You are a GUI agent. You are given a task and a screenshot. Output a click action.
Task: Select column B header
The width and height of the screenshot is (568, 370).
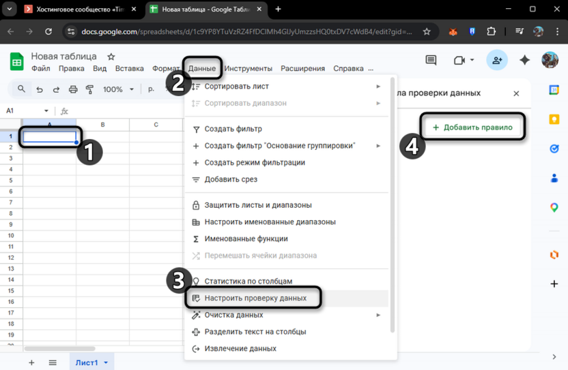[103, 125]
